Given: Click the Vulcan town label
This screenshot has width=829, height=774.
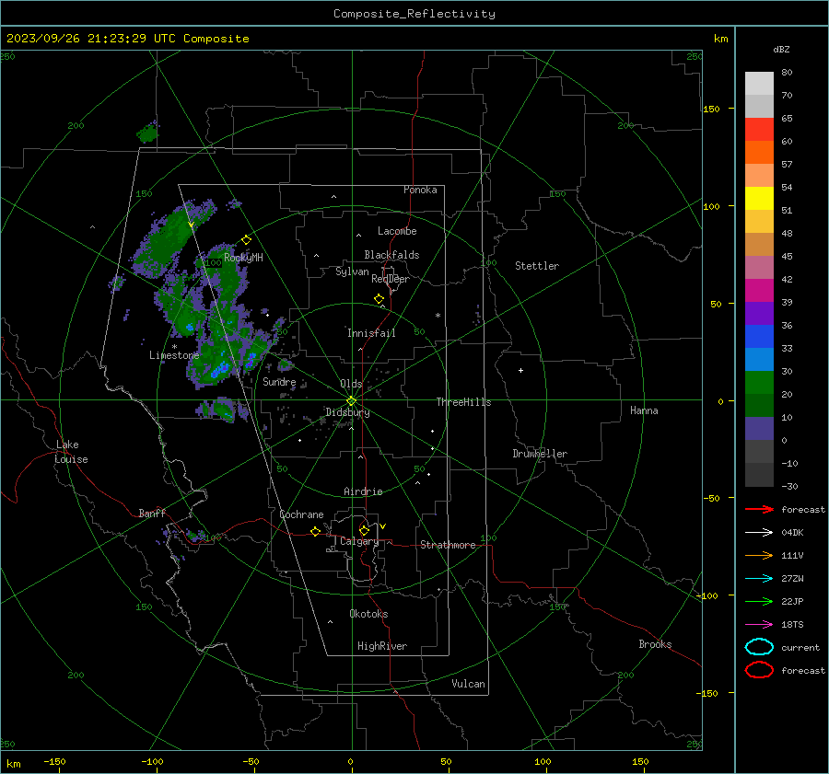Looking at the screenshot, I should point(469,684).
